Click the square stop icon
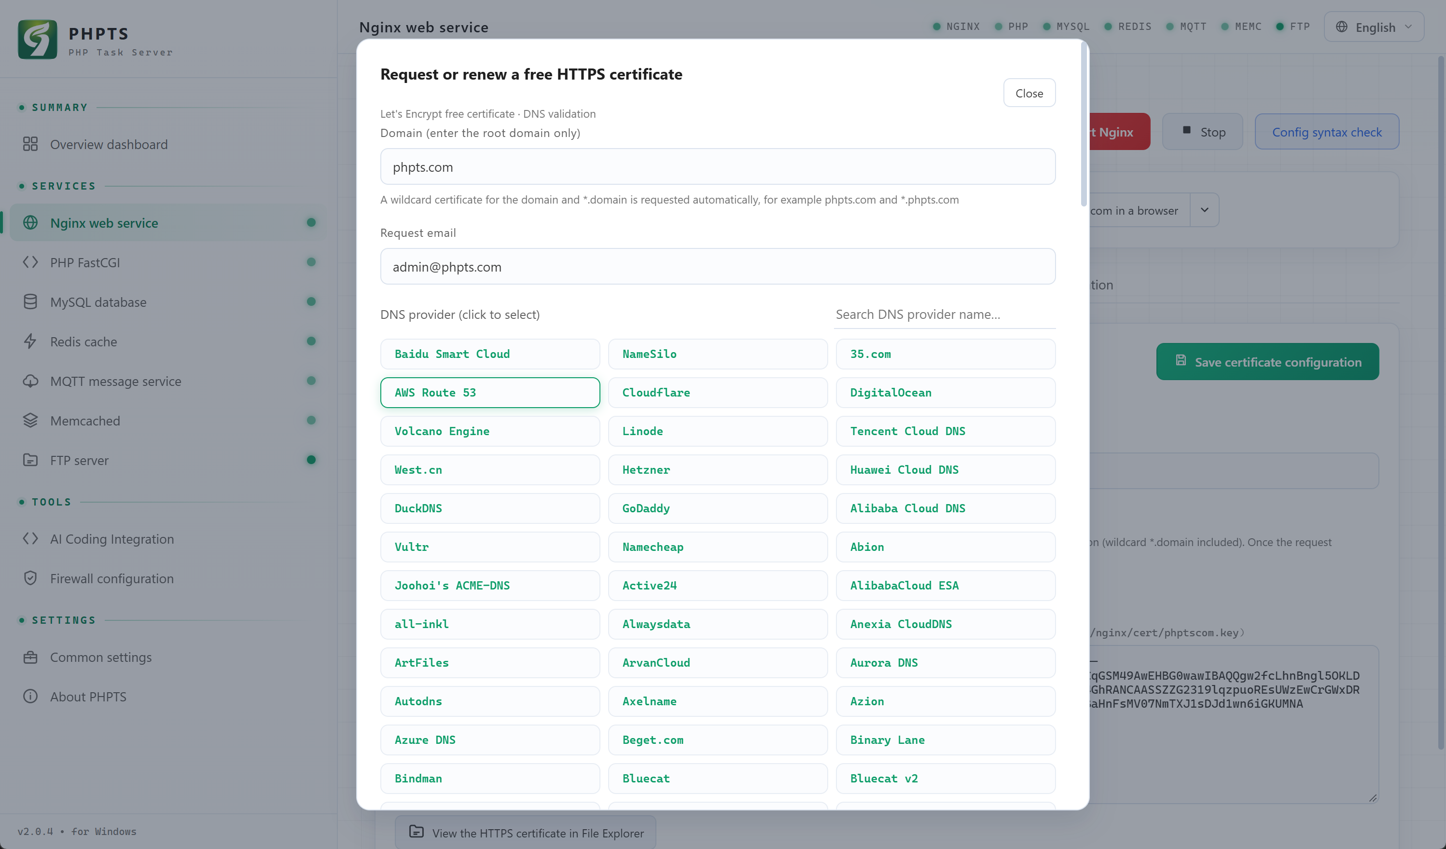 (x=1187, y=130)
